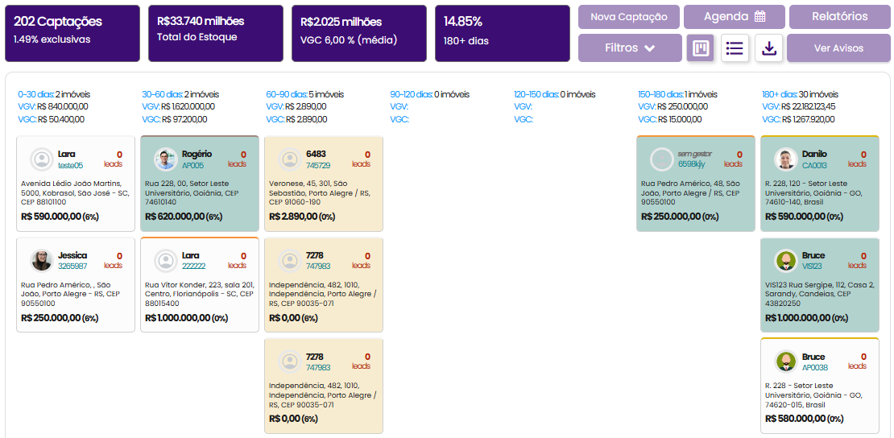Expand the Filtros dropdown
Viewport: 894px width, 438px height.
[x=630, y=48]
